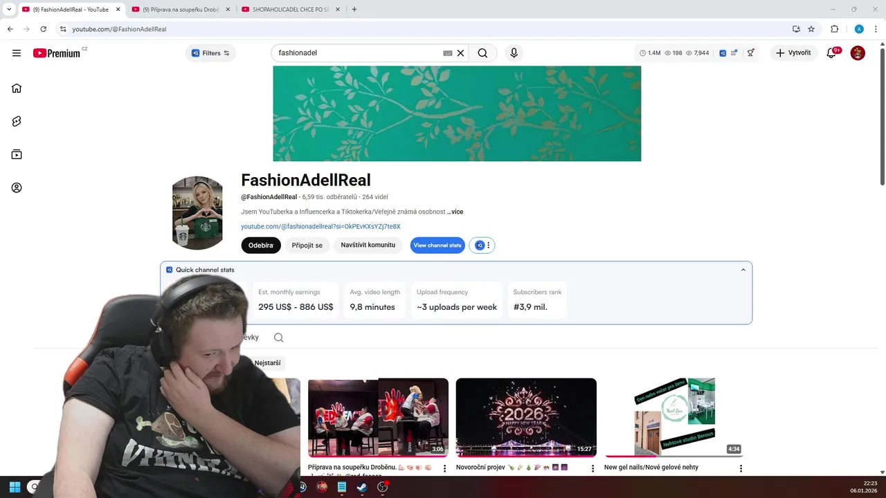
Task: Expand channel description via ...více
Action: [455, 212]
